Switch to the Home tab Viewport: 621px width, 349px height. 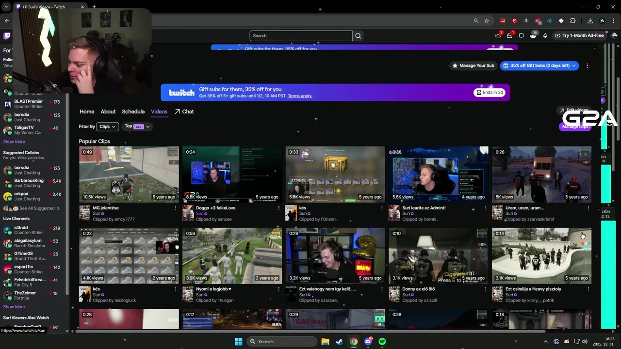click(x=87, y=111)
